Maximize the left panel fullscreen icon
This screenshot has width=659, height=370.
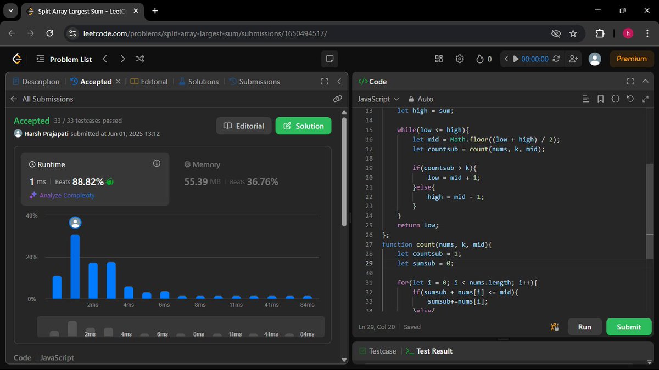(325, 82)
